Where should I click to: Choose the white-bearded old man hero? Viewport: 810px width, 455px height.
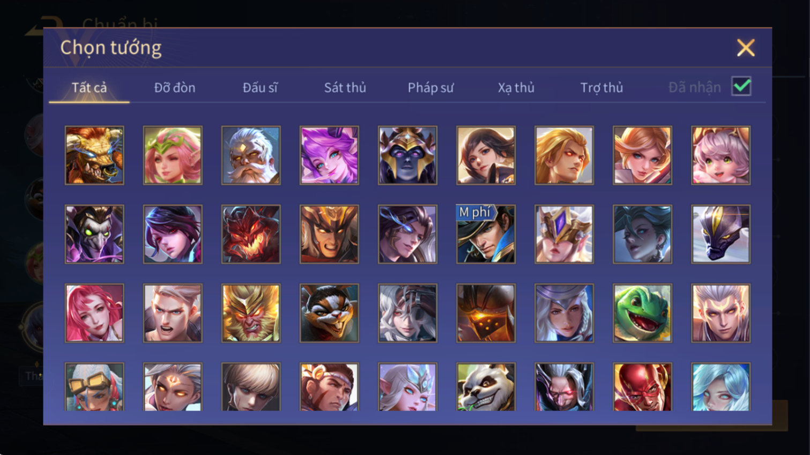pos(251,155)
